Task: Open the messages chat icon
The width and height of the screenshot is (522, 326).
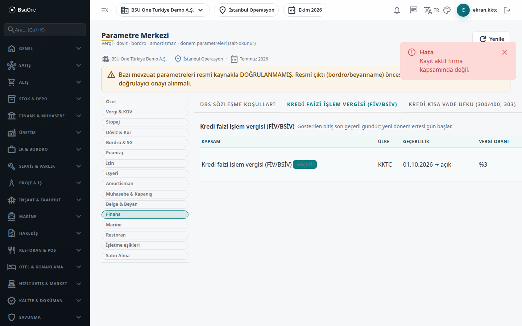Action: click(414, 10)
